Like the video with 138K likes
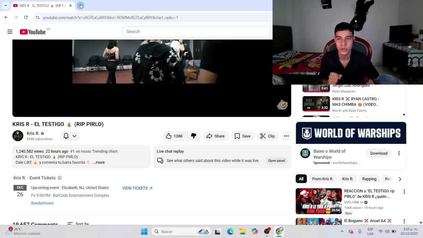Viewport: 423px width, 238px height. (x=174, y=136)
